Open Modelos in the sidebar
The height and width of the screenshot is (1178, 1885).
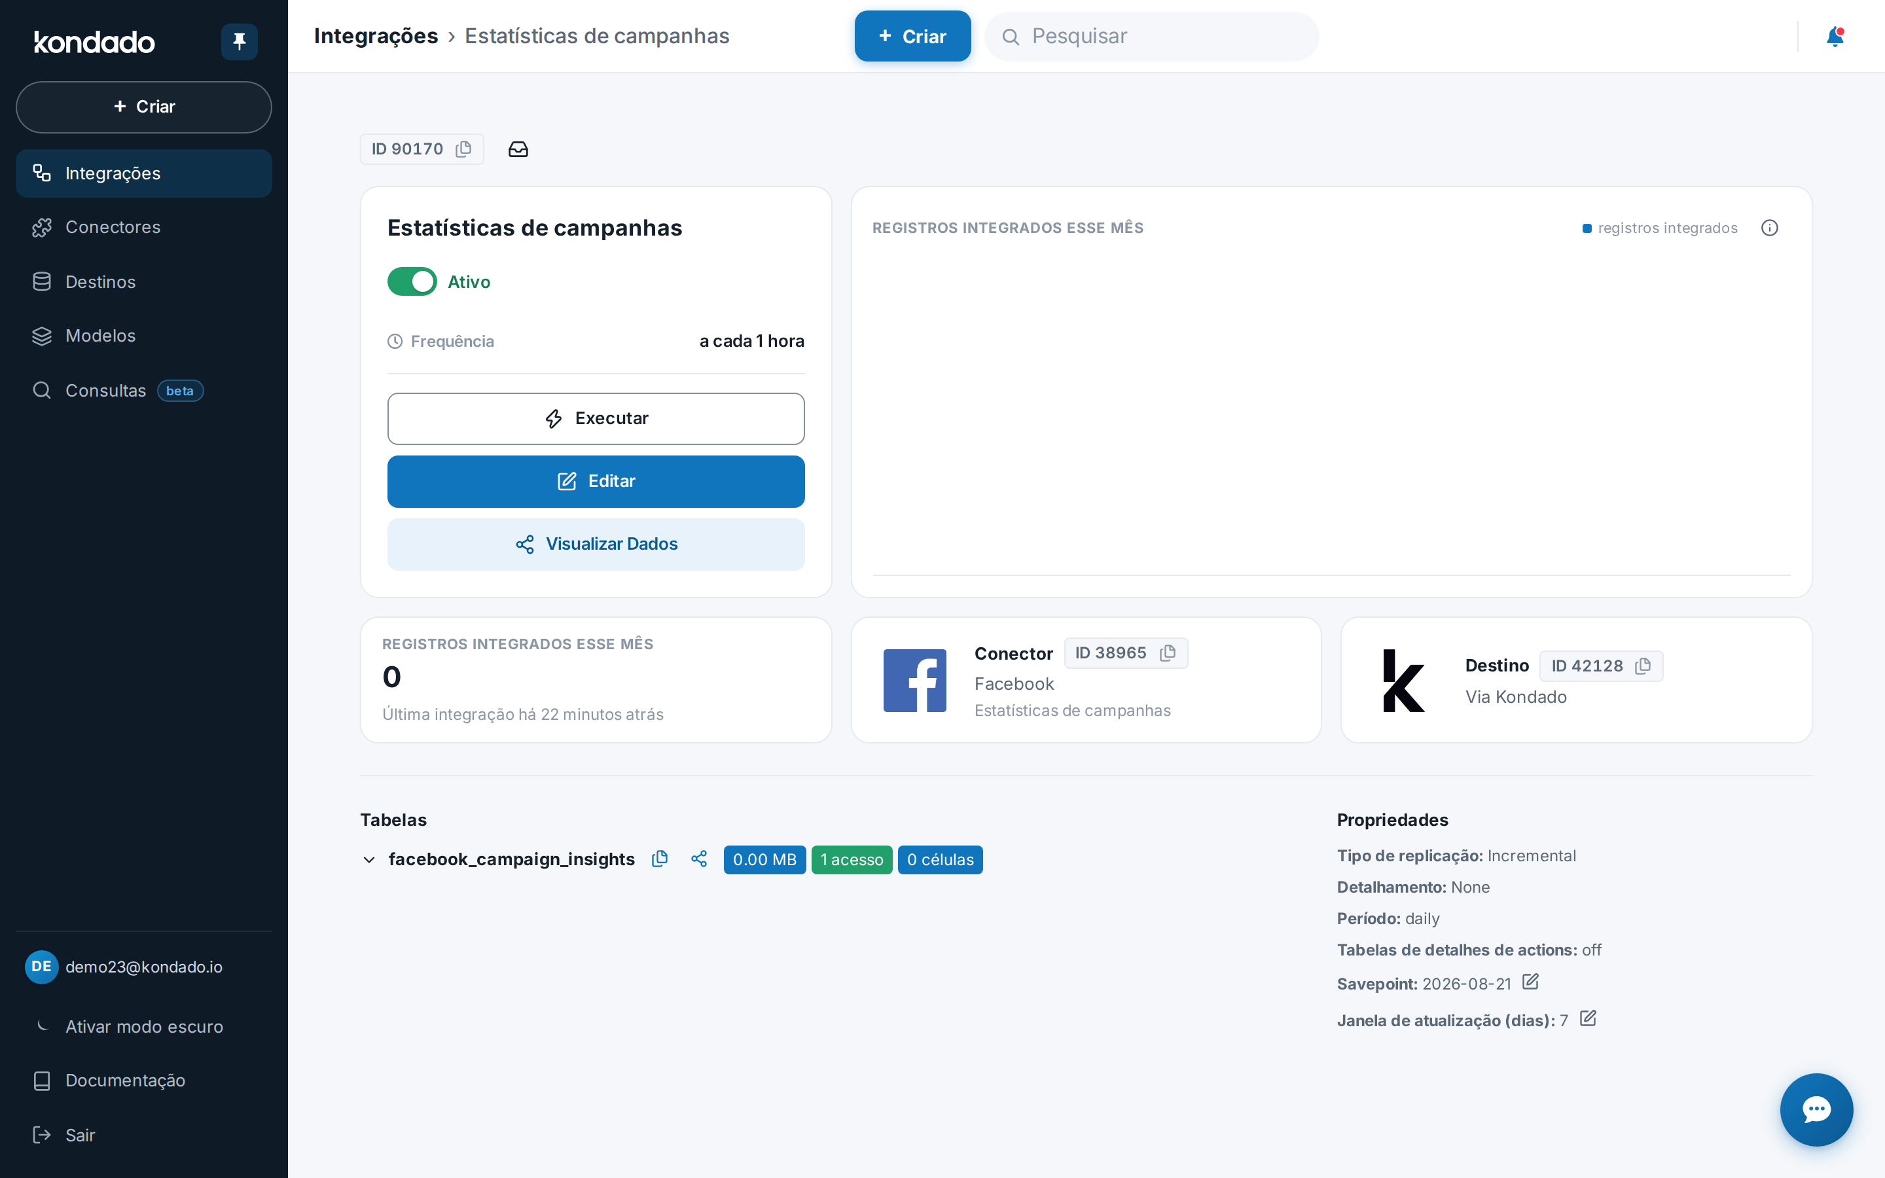(x=144, y=336)
